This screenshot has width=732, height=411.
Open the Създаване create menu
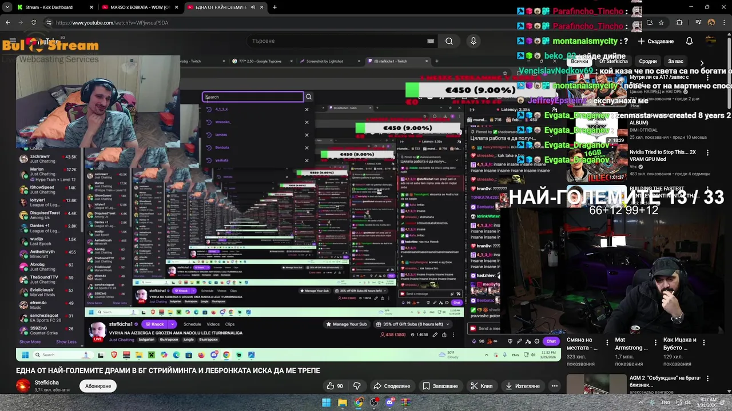[656, 41]
